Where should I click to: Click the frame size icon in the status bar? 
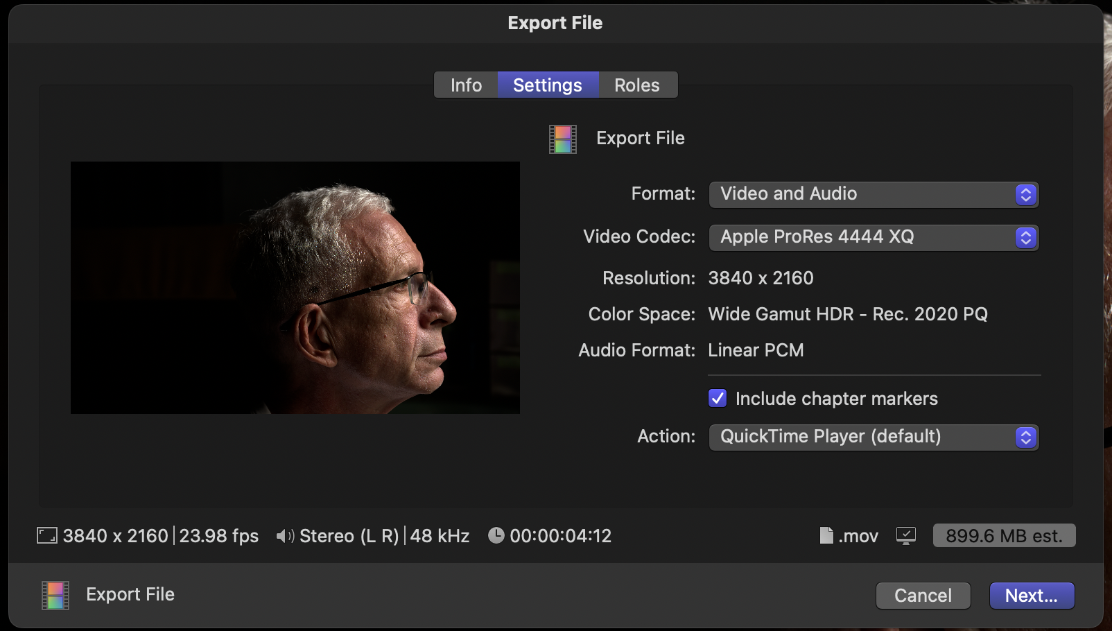click(47, 535)
